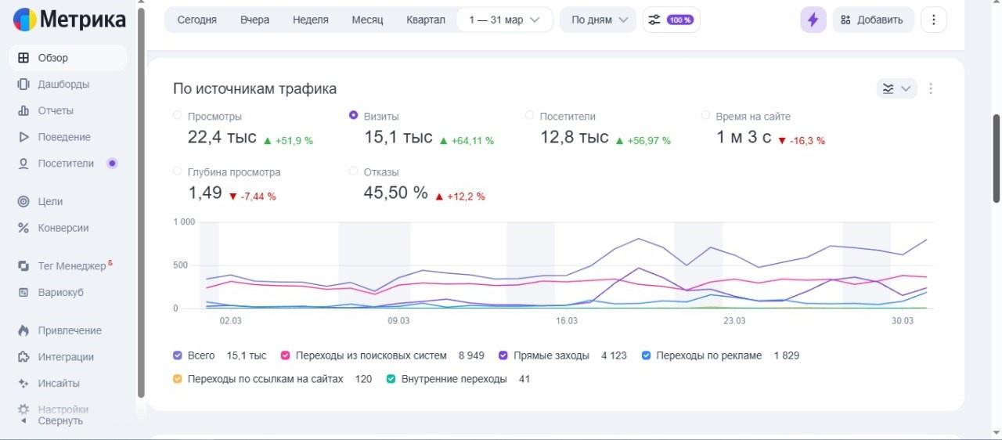The width and height of the screenshot is (1002, 440).
Task: Open Привлечение menu label
Action: point(70,330)
